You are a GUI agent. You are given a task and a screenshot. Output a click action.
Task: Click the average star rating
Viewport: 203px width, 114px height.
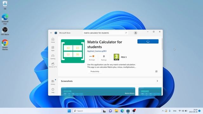pos(92,58)
